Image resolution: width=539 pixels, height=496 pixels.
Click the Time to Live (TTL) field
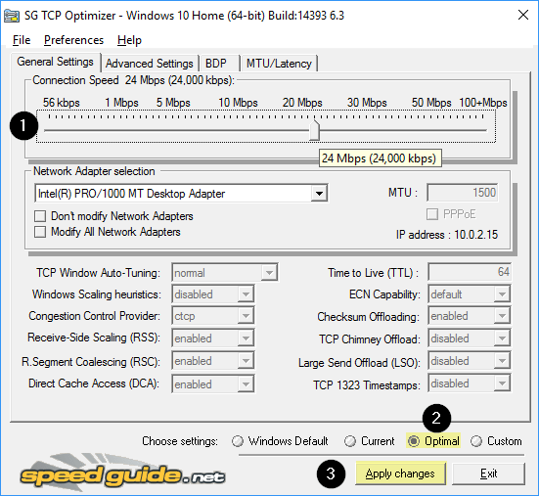470,272
